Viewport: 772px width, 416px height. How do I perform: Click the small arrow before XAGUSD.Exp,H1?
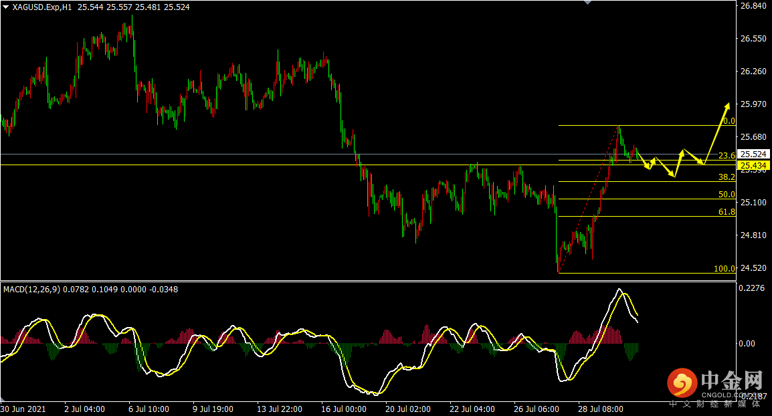(x=6, y=7)
